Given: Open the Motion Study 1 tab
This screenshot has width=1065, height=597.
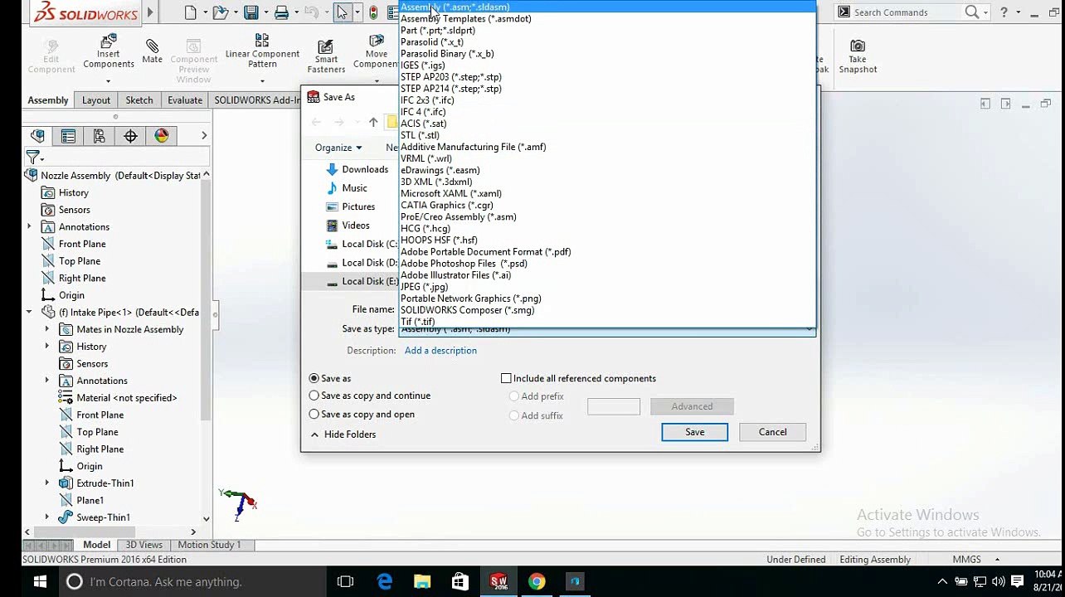Looking at the screenshot, I should (x=209, y=545).
